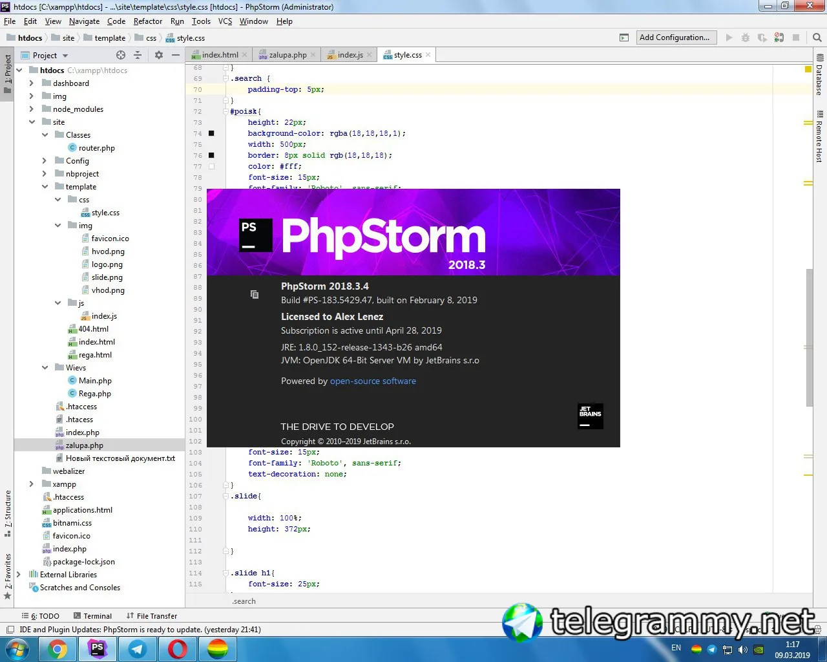Expand External Libraries node arrow
Screen dimensions: 827x662
[19, 575]
